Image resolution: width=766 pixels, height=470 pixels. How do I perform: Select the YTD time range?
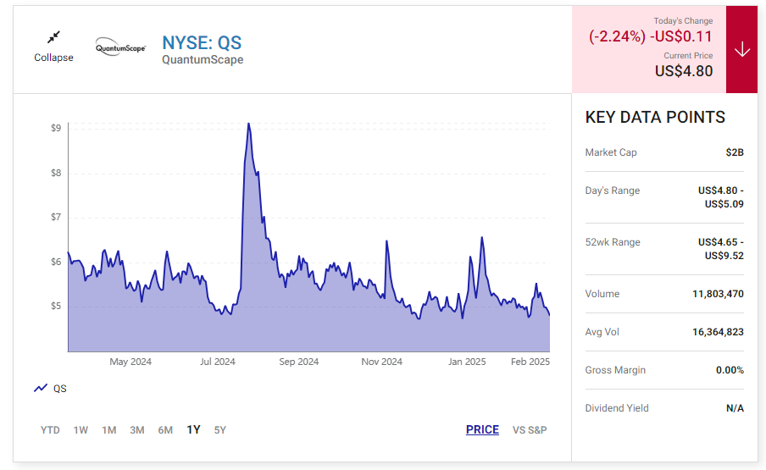tap(50, 430)
